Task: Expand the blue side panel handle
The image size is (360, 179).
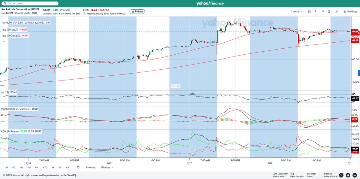Action: pos(359,73)
